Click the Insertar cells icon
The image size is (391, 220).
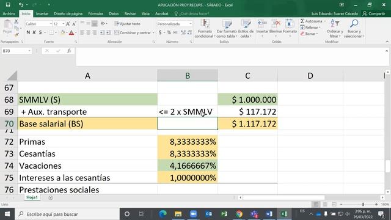(x=262, y=29)
